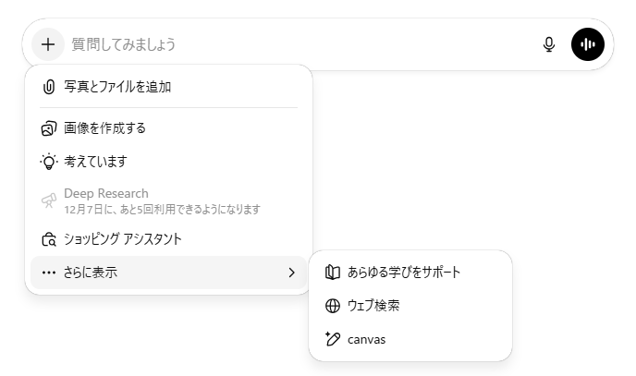This screenshot has height=376, width=636.
Task: Click the open book study icon
Action: [x=333, y=273]
